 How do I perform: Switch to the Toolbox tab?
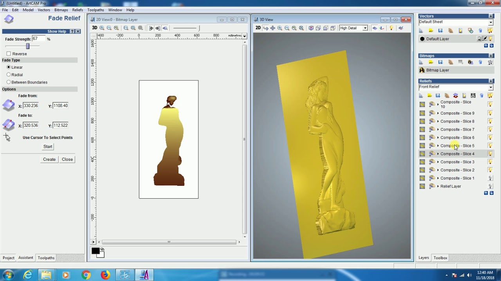click(x=440, y=258)
